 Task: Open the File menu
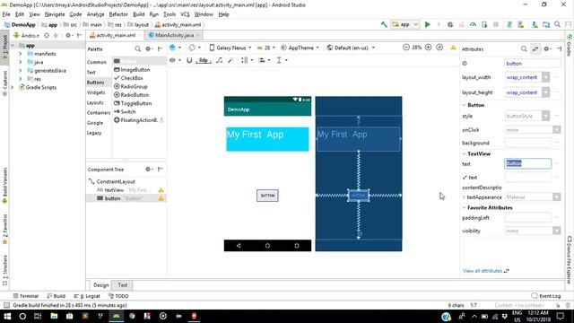(6, 14)
